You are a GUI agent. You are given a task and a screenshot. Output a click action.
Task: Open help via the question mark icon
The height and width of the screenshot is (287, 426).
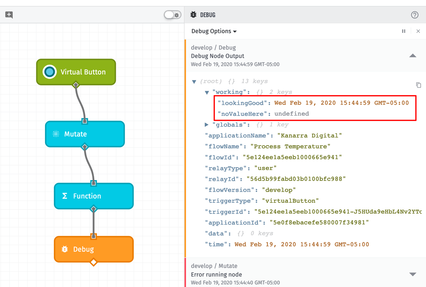tap(415, 15)
